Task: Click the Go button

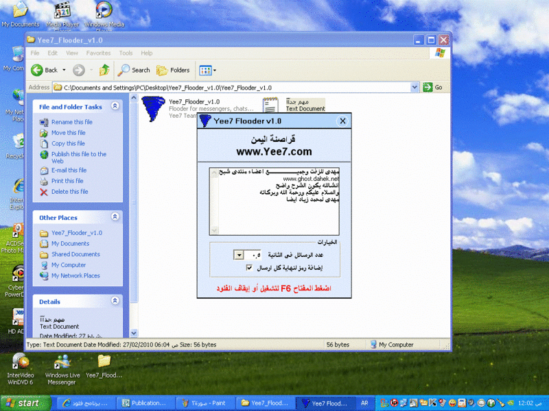Action: pyautogui.click(x=433, y=88)
